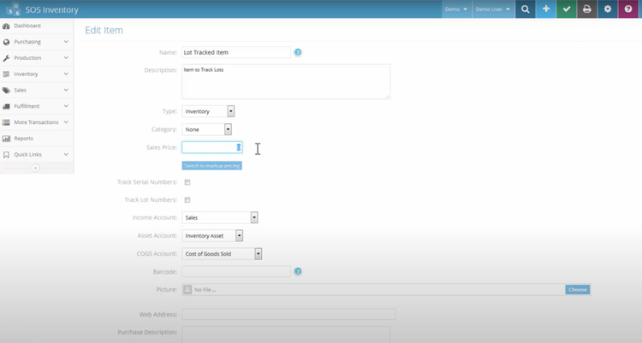
Task: Click the search magnifier icon in top bar
Action: tap(525, 9)
